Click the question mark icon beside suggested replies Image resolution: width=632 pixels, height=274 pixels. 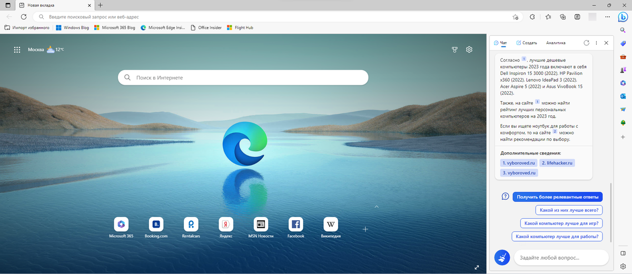click(505, 197)
